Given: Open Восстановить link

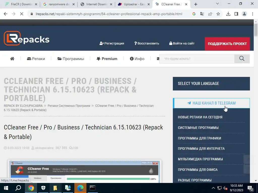Looking at the screenshot, I should tap(147, 43).
